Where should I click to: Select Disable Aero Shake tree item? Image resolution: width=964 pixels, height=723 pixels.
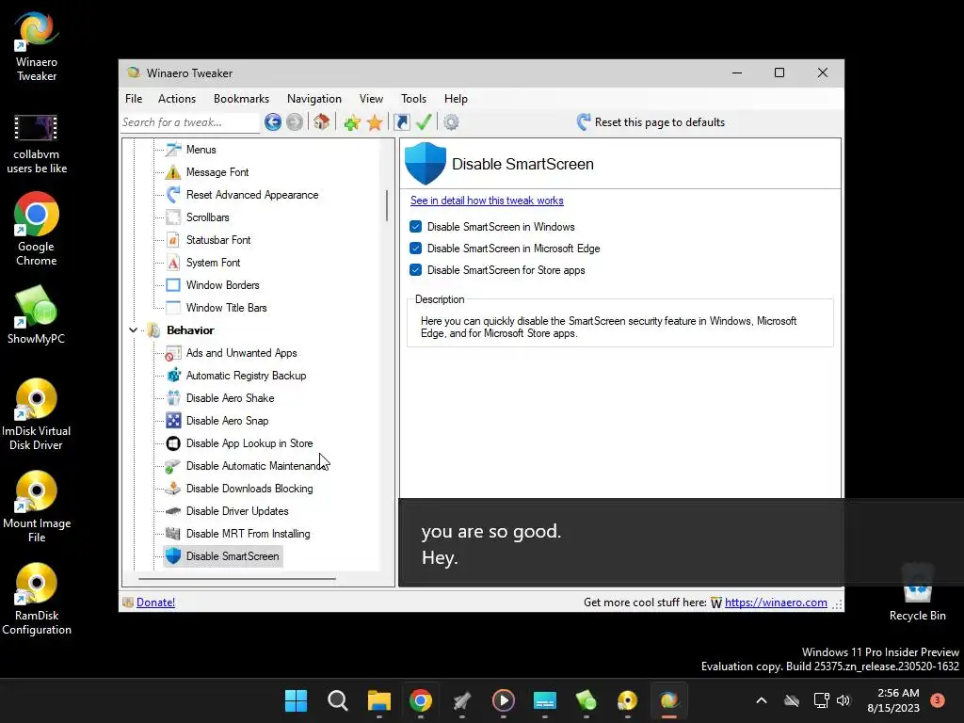(230, 398)
